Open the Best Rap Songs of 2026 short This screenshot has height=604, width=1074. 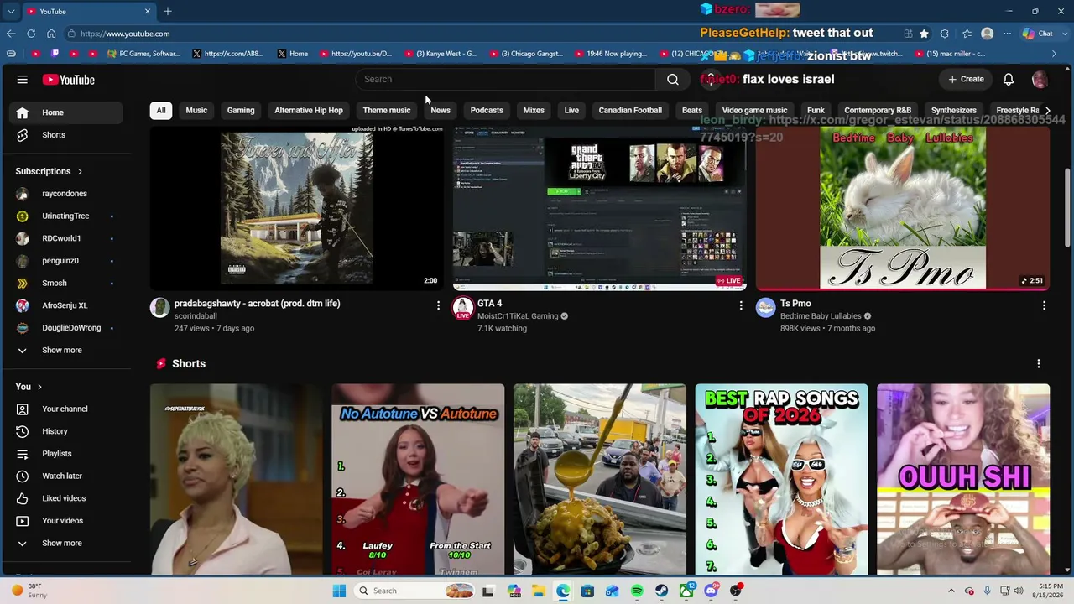pyautogui.click(x=781, y=479)
